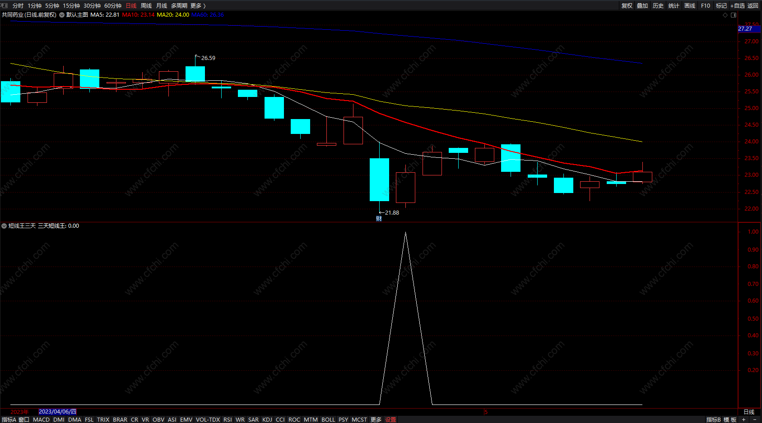Click the 标记 mark button
Image resolution: width=762 pixels, height=423 pixels.
pos(721,5)
